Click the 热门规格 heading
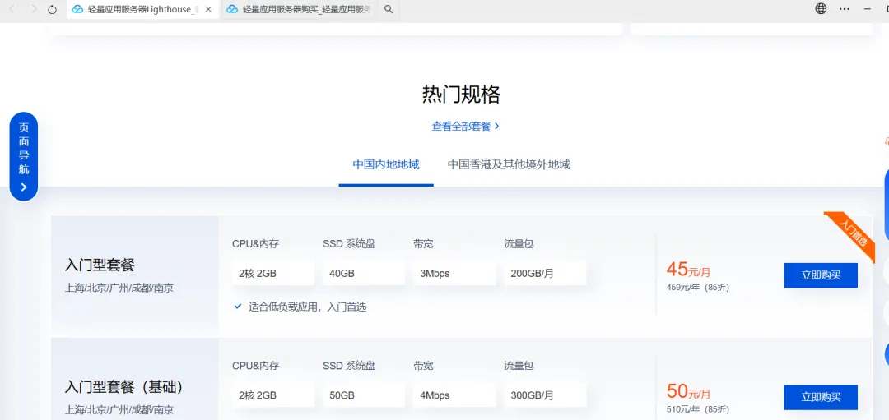This screenshot has width=889, height=420. [x=461, y=95]
